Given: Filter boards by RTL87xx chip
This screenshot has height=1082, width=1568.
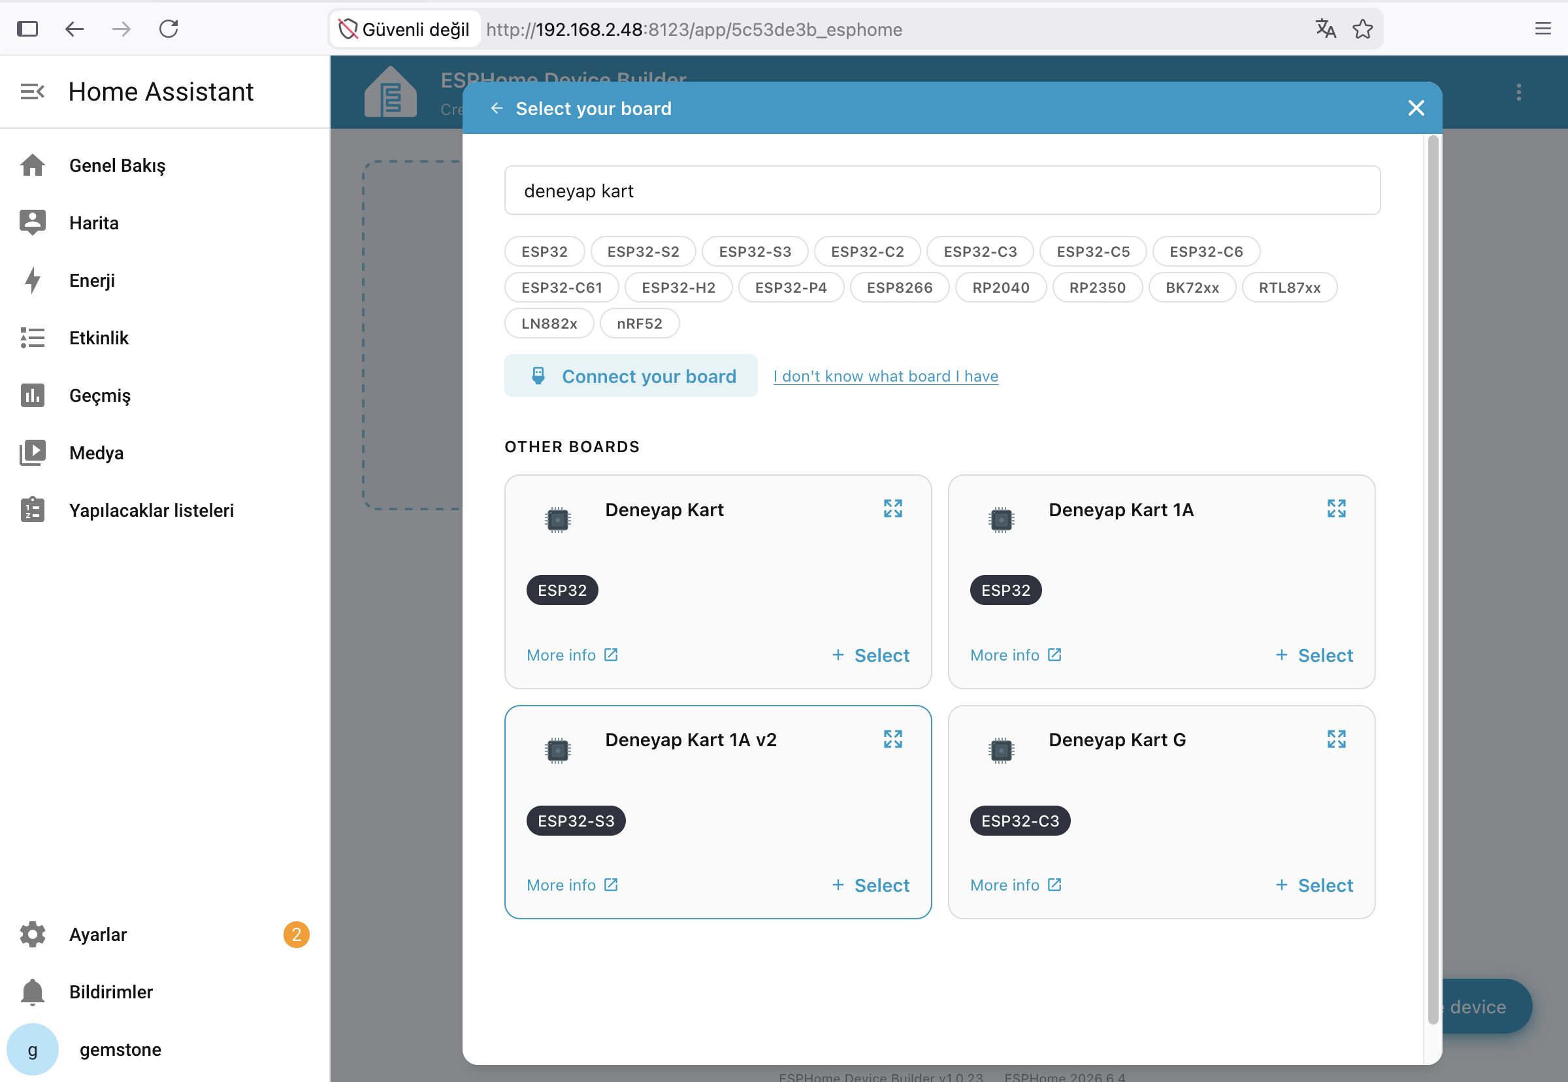Looking at the screenshot, I should coord(1290,287).
